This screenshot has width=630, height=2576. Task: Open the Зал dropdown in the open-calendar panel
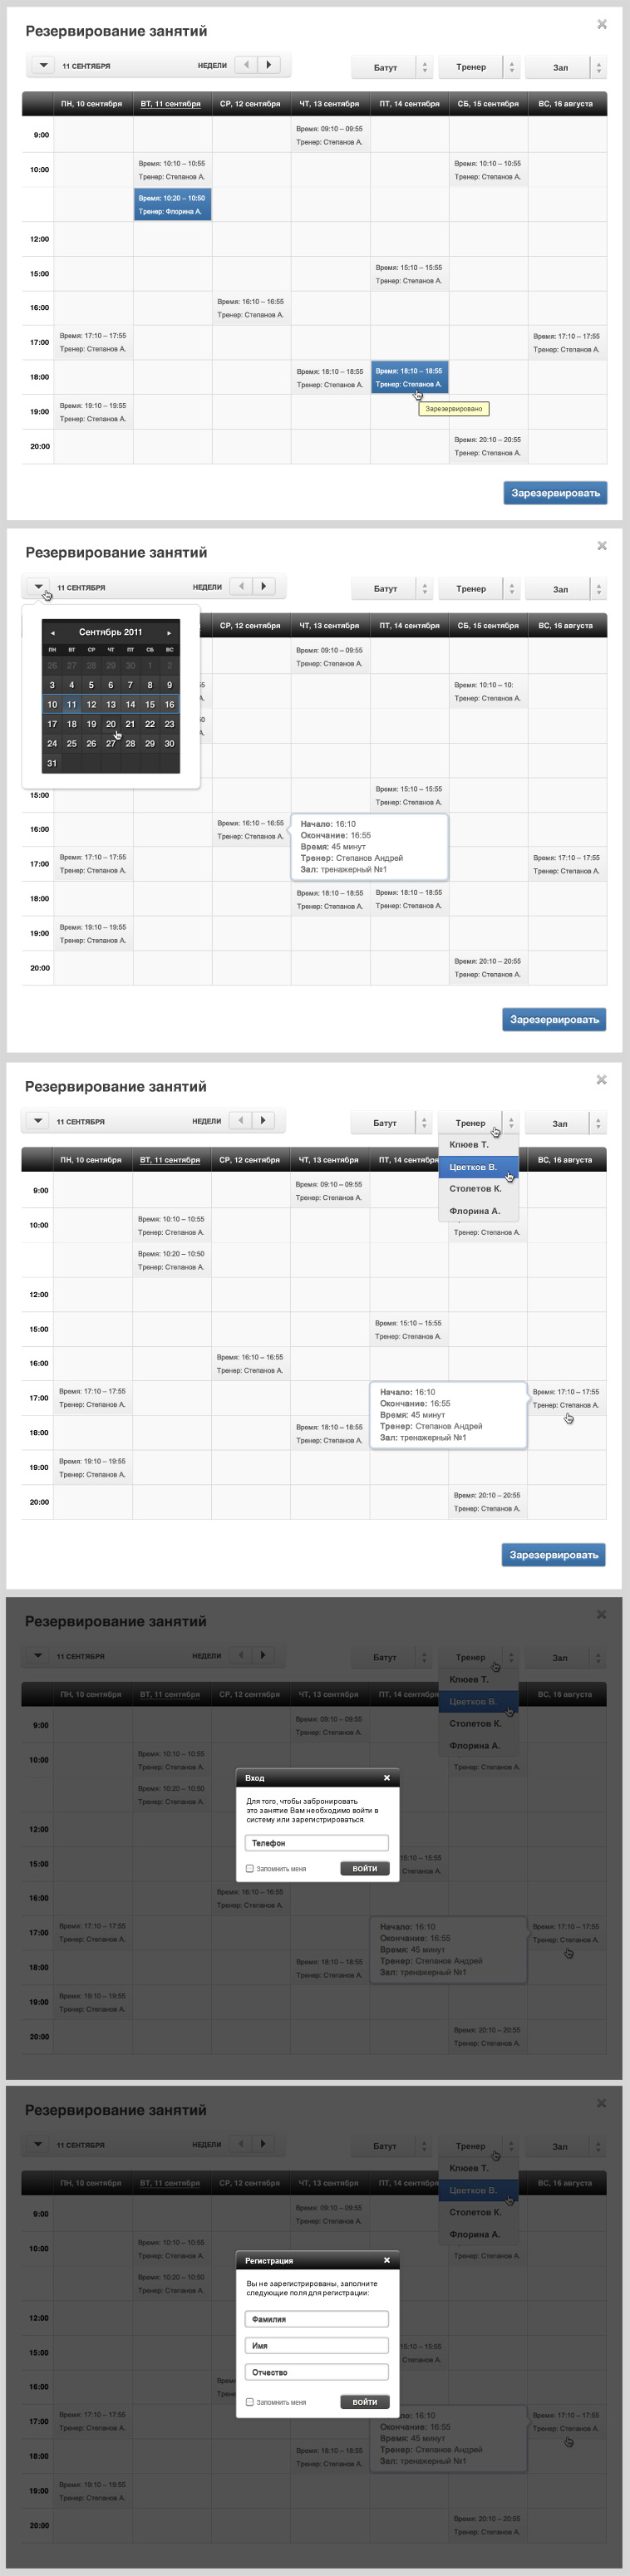565,589
